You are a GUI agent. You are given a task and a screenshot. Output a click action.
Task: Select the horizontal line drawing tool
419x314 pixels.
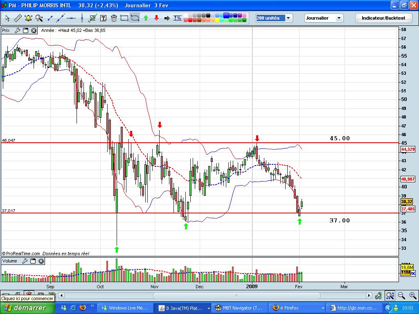coord(71,18)
